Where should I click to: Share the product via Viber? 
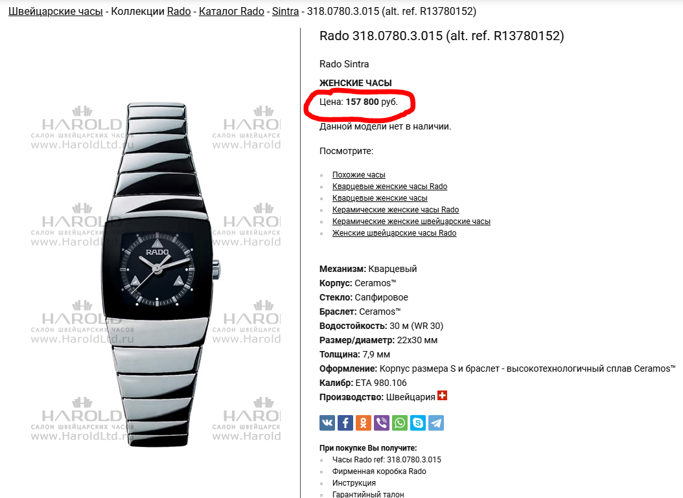point(382,423)
